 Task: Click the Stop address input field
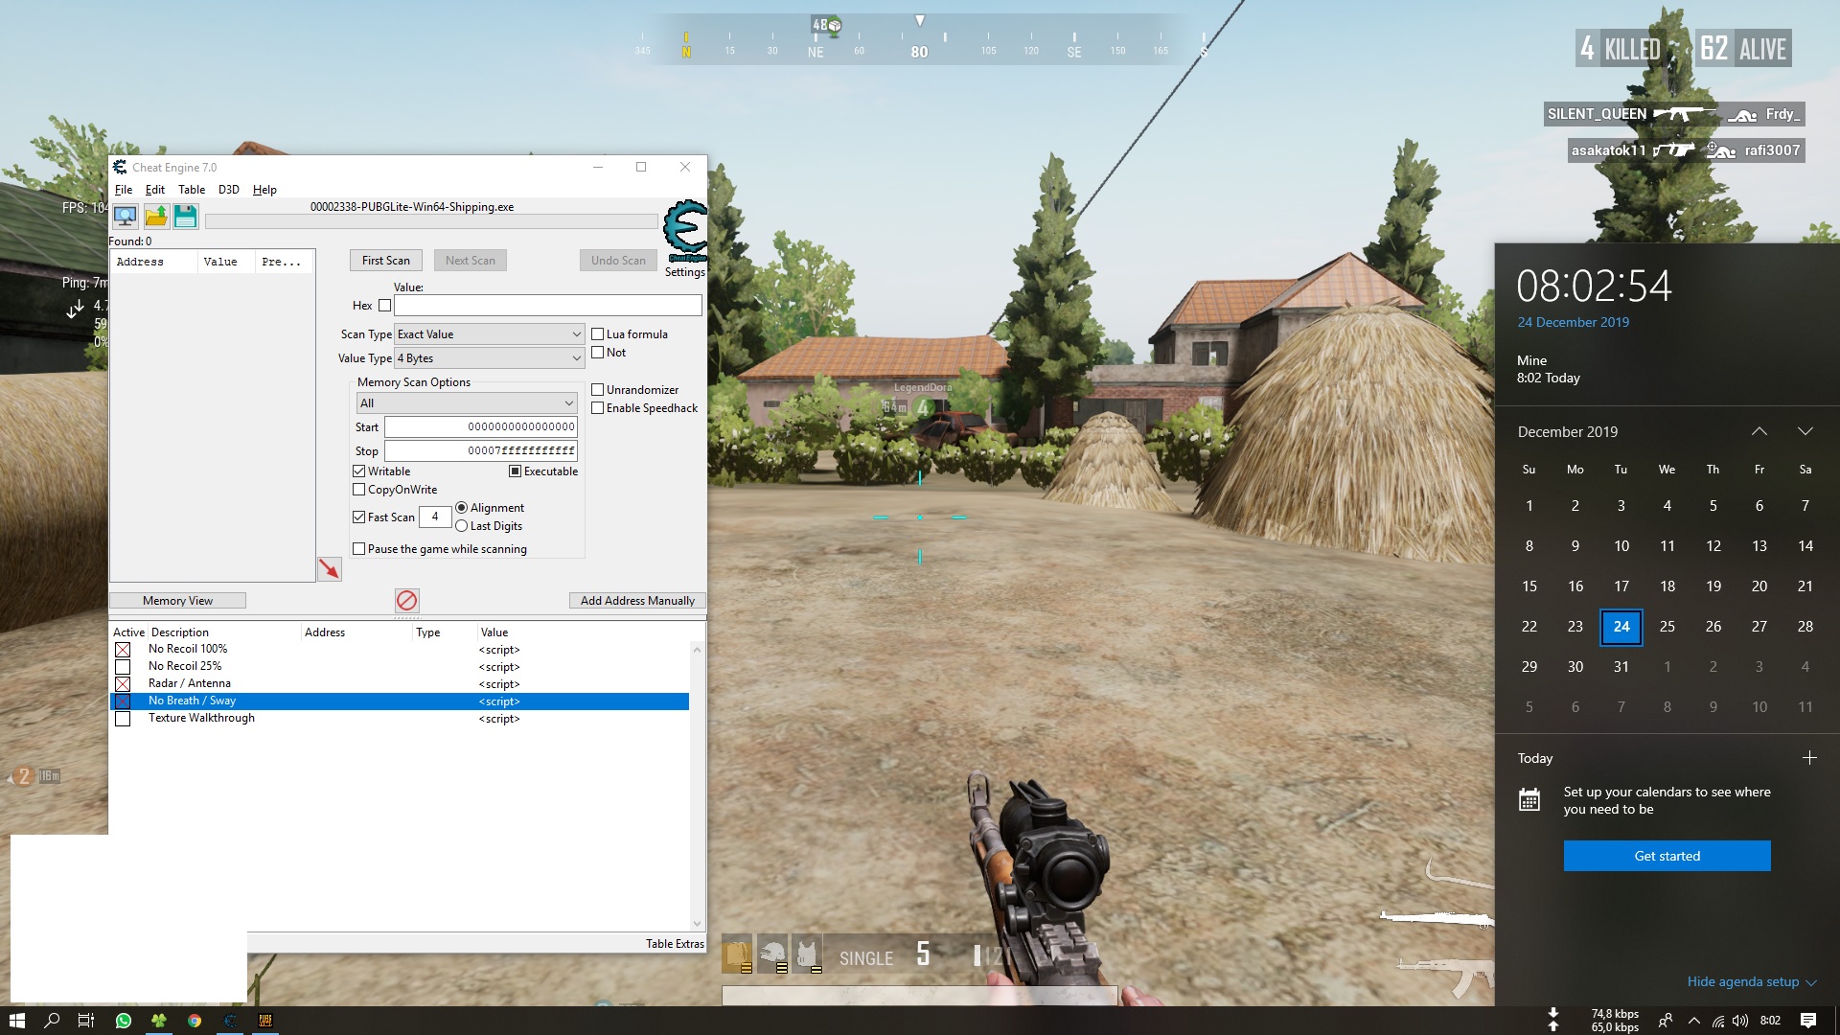pyautogui.click(x=481, y=451)
